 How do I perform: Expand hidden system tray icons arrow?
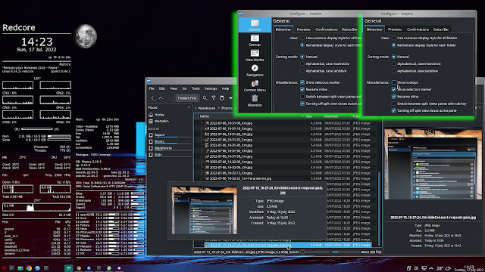tap(431, 268)
